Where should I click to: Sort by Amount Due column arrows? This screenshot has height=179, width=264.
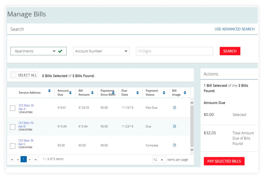pyautogui.click(x=70, y=93)
